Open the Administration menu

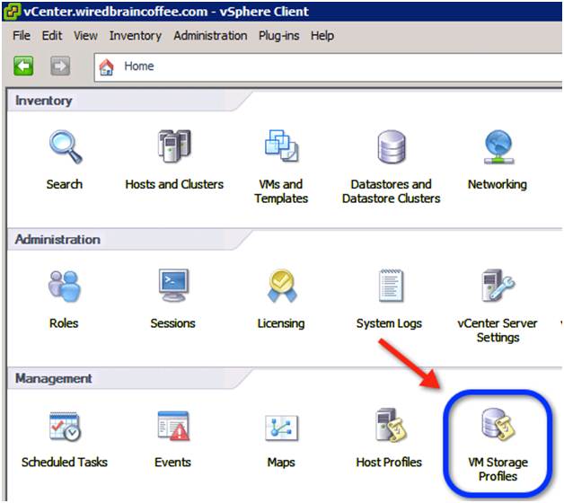click(210, 36)
